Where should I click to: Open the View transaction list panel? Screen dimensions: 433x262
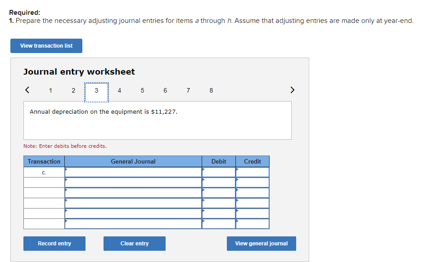(46, 46)
